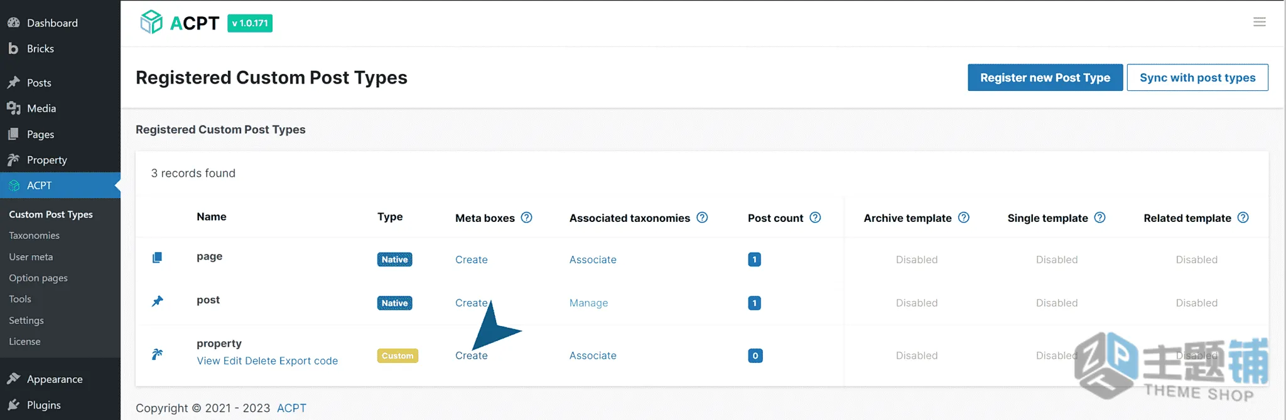Click '3 records found' text
The width and height of the screenshot is (1286, 420).
point(193,173)
